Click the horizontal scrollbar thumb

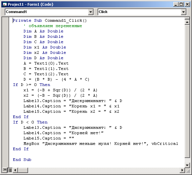click(x=23, y=170)
